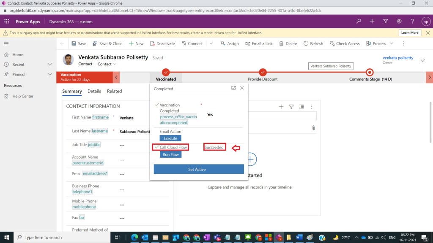Pop out the stage flyout panel
This screenshot has width=433, height=243.
click(x=233, y=88)
